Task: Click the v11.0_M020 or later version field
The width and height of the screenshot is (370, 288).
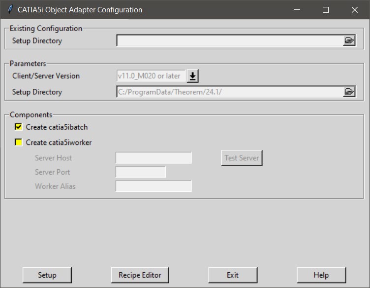Action: point(151,76)
